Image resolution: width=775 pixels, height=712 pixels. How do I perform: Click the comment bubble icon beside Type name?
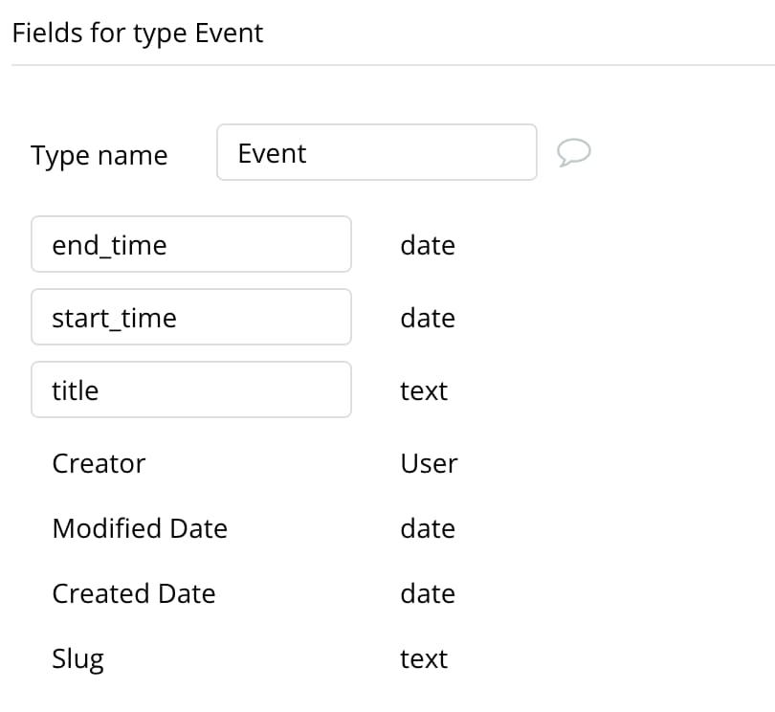[x=573, y=152]
